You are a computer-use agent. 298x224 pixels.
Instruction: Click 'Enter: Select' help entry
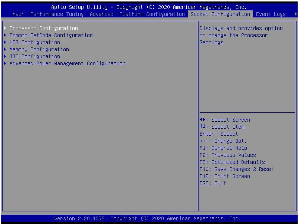(219, 134)
